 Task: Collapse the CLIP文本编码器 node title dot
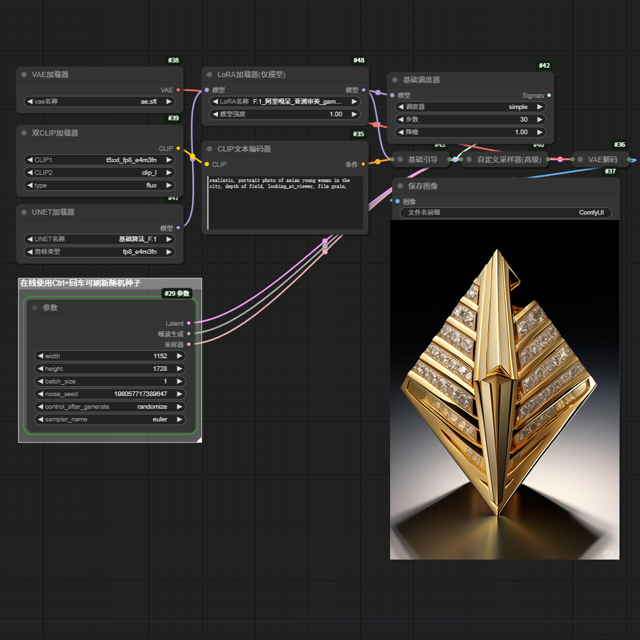209,149
